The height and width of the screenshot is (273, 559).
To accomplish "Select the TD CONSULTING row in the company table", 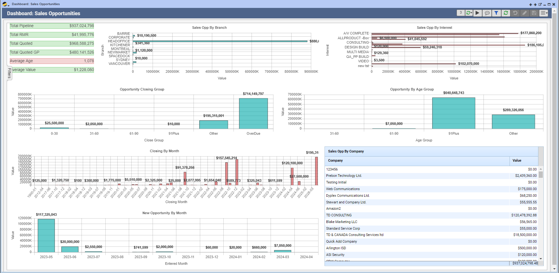I will coord(339,215).
